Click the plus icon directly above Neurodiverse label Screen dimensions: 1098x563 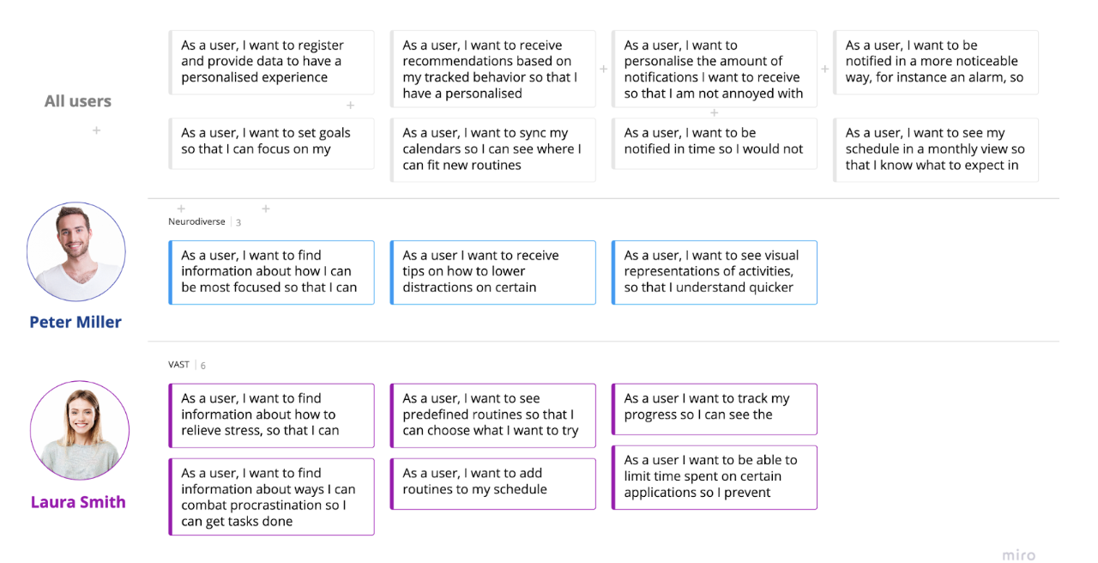tap(181, 209)
